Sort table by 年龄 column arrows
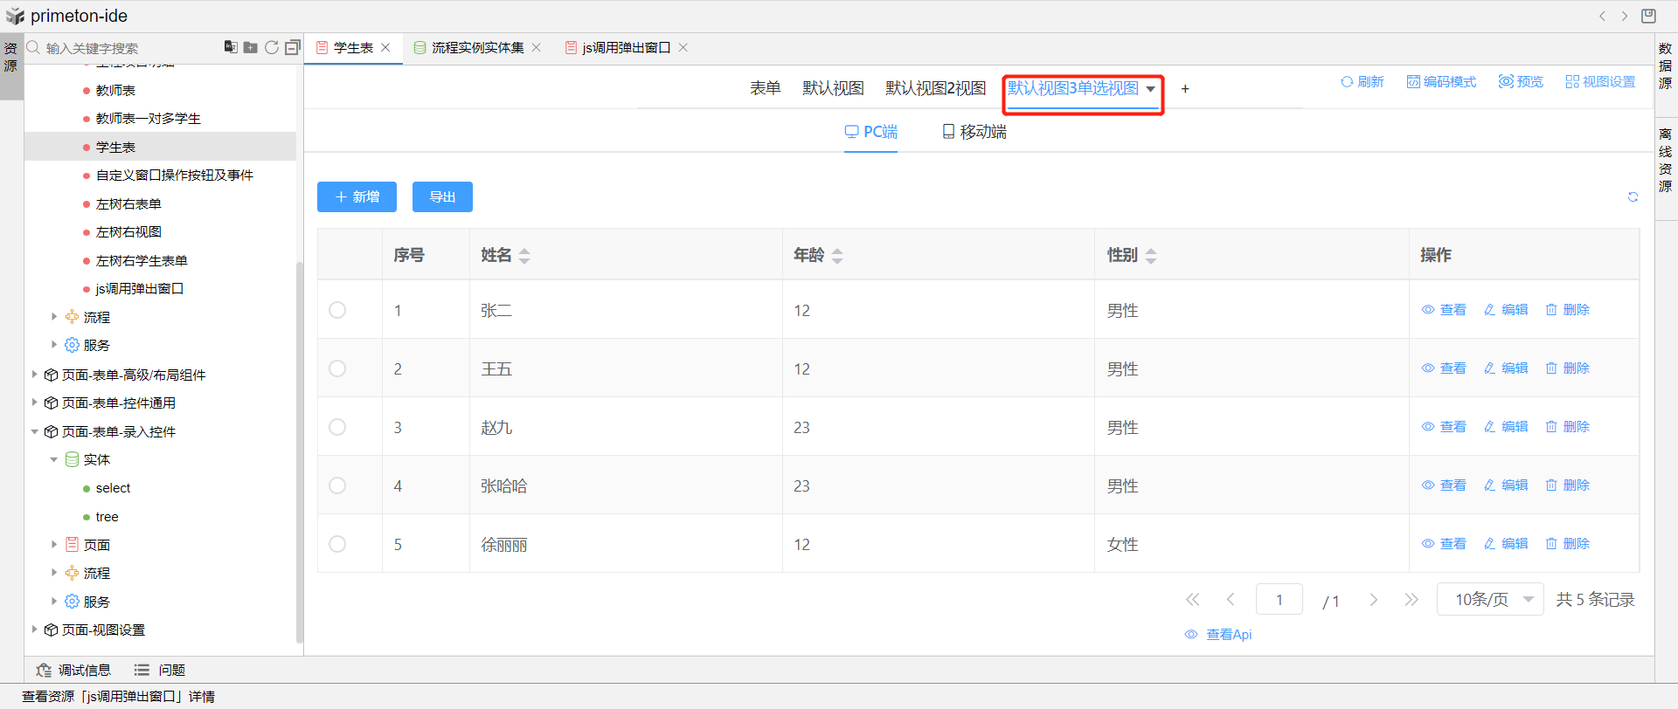 pos(837,256)
